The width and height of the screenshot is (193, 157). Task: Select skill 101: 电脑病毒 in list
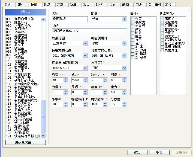pyautogui.click(x=23, y=61)
